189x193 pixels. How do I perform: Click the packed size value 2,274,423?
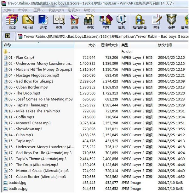[x=110, y=81]
